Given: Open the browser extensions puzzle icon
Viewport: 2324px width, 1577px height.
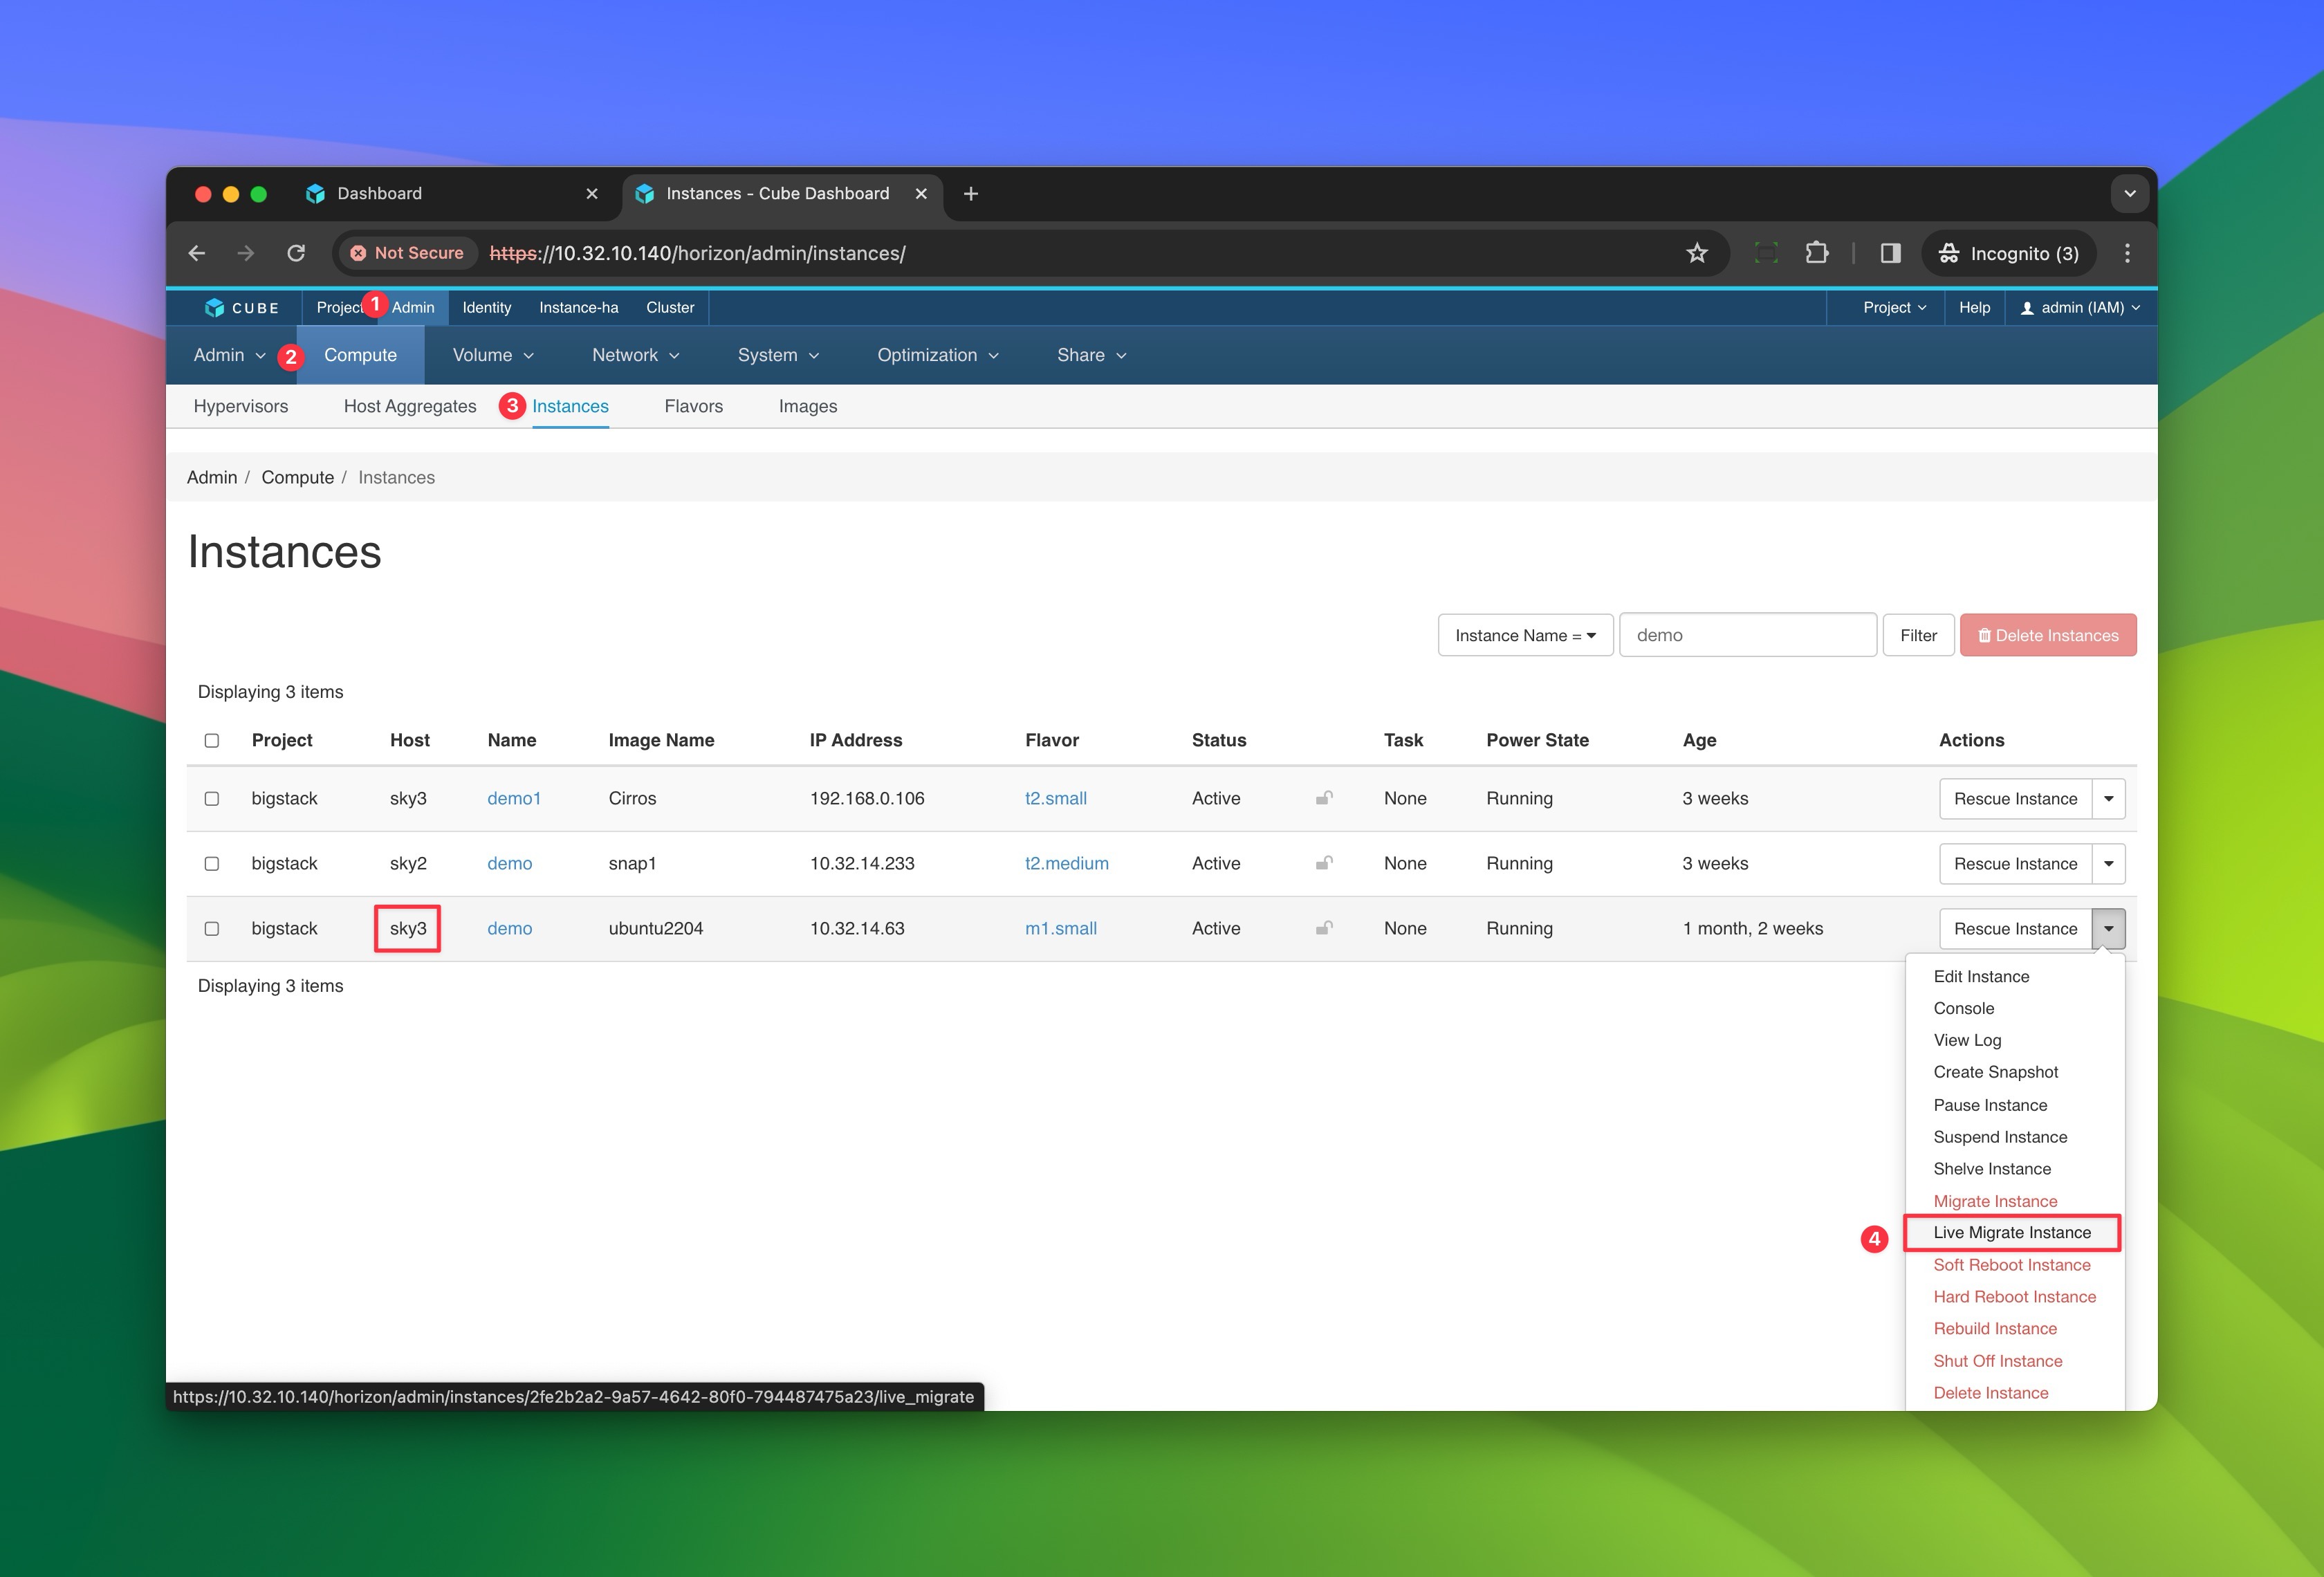Looking at the screenshot, I should pos(1817,253).
